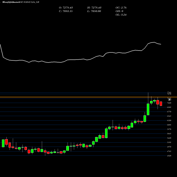The height and width of the screenshot is (177, 177).
Task: Click the OL: 3.24 reading
Action: pyautogui.click(x=121, y=15)
